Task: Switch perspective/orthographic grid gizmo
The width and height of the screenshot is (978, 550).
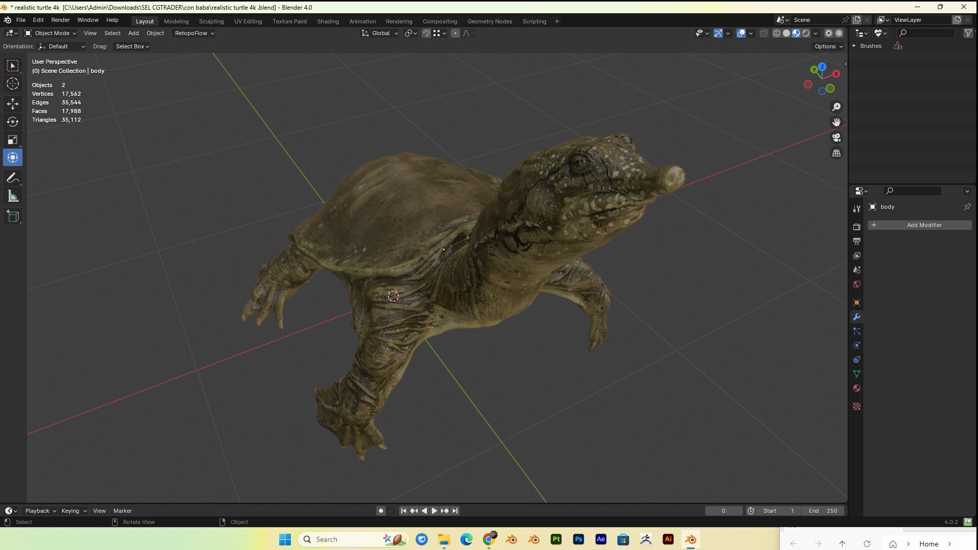Action: tap(836, 153)
